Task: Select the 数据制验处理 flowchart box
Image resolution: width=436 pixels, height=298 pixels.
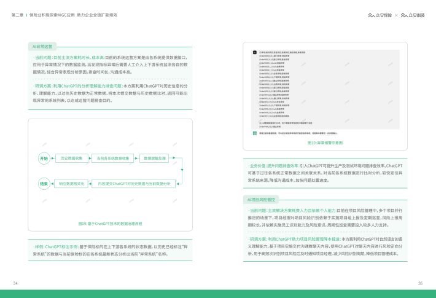Action: pos(155,158)
